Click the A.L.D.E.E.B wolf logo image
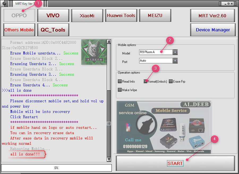Viewport: 239px width, 174px height. (94, 52)
